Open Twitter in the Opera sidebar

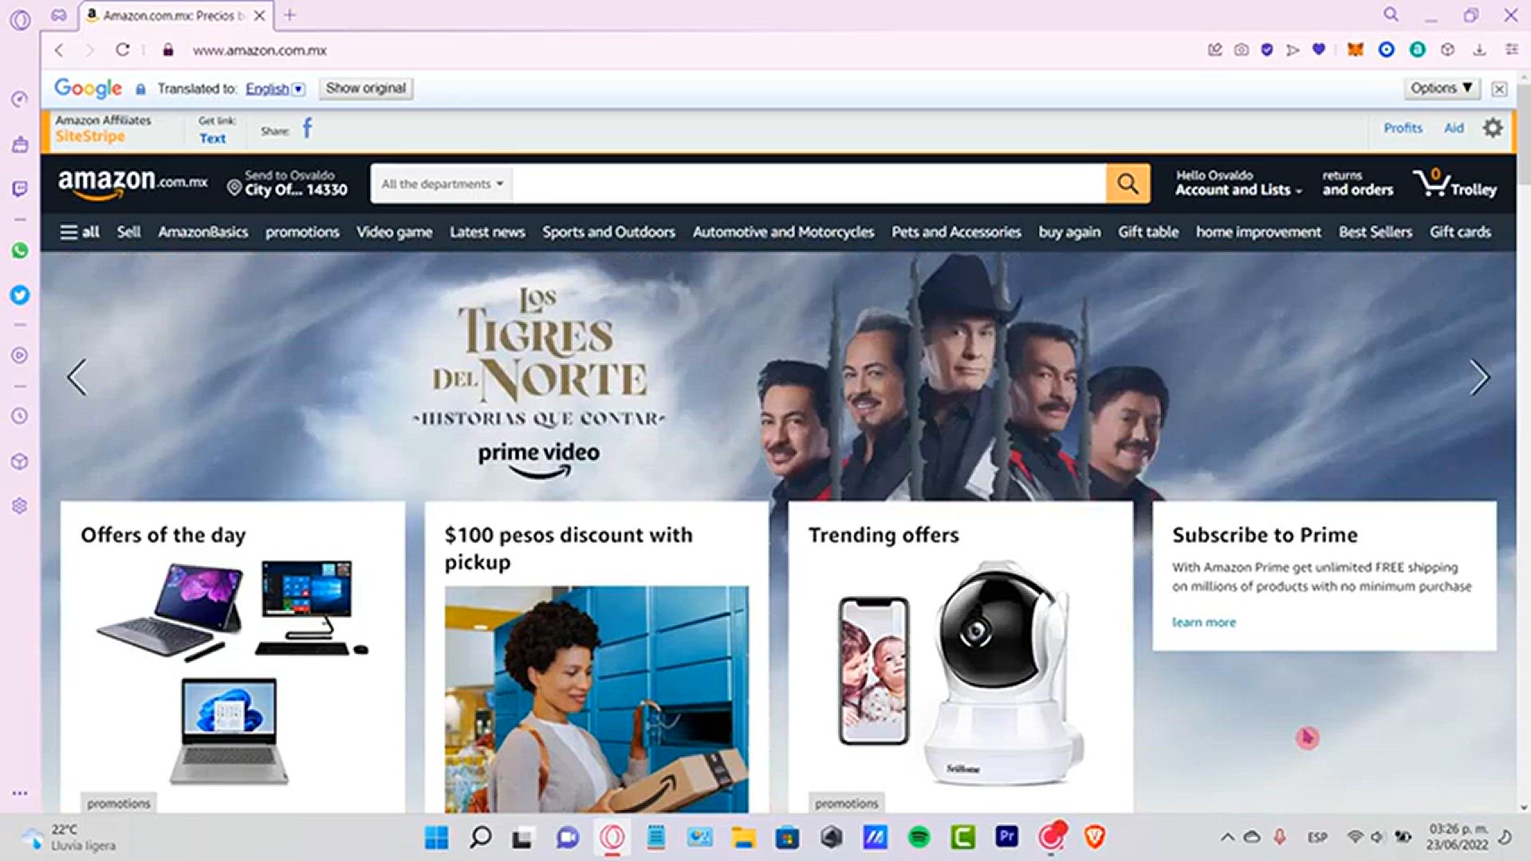[x=20, y=295]
